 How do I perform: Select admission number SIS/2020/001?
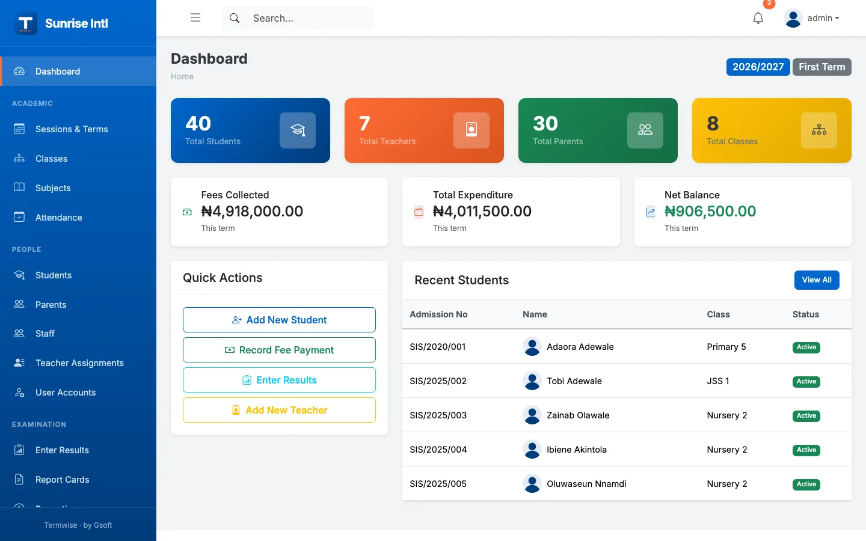(x=438, y=347)
